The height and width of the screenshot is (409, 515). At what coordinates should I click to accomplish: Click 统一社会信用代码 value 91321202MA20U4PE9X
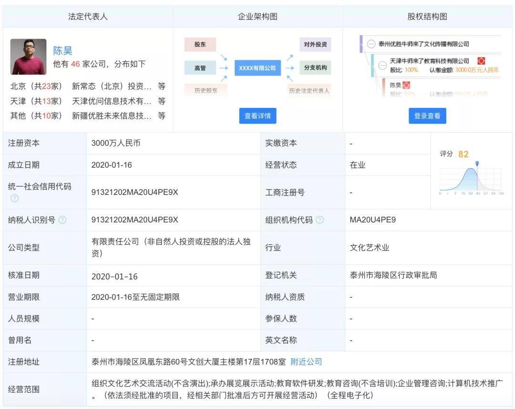pos(134,192)
